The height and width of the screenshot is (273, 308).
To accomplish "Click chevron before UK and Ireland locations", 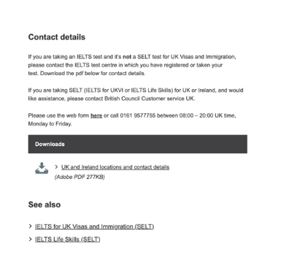I will [x=56, y=167].
